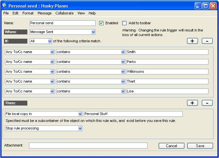Open the Collaborate menu

65,13
